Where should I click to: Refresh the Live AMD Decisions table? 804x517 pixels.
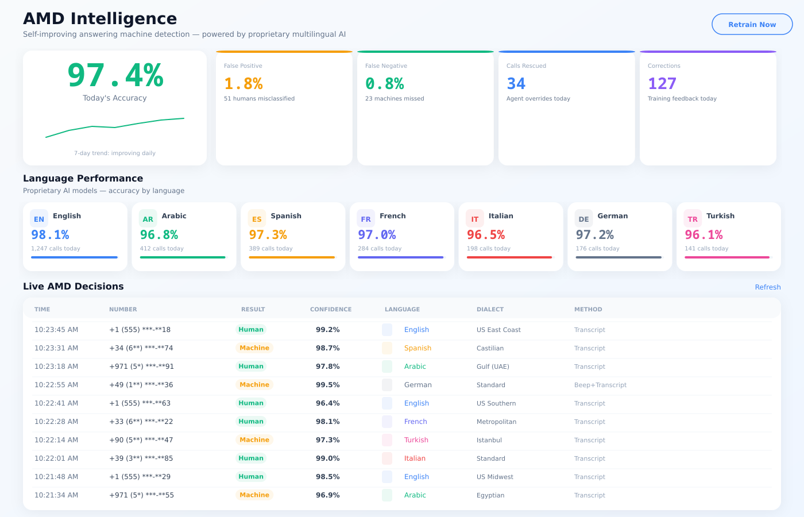click(768, 287)
